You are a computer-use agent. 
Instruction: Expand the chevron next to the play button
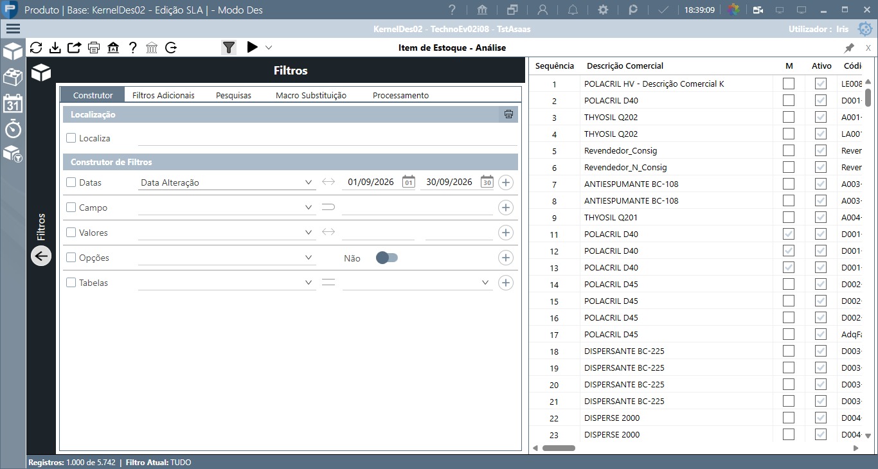click(x=269, y=47)
